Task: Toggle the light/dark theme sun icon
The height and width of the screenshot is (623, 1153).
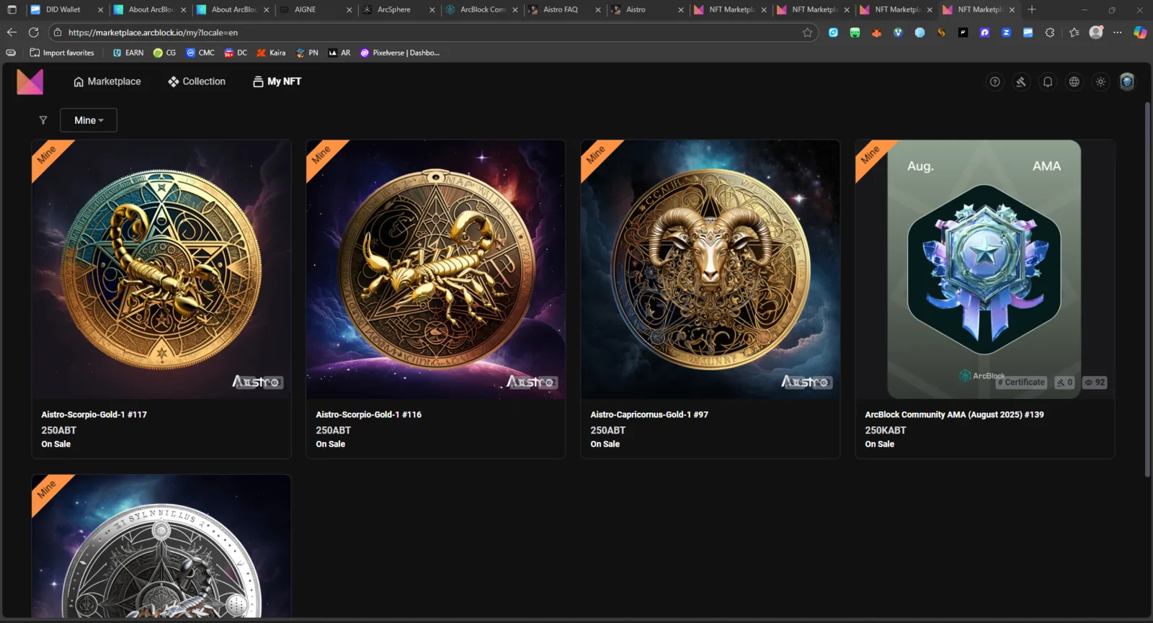Action: (1100, 82)
